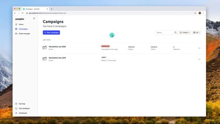Click the CANCELLED status badge
Viewport: 220px width, 124px height.
tap(106, 46)
